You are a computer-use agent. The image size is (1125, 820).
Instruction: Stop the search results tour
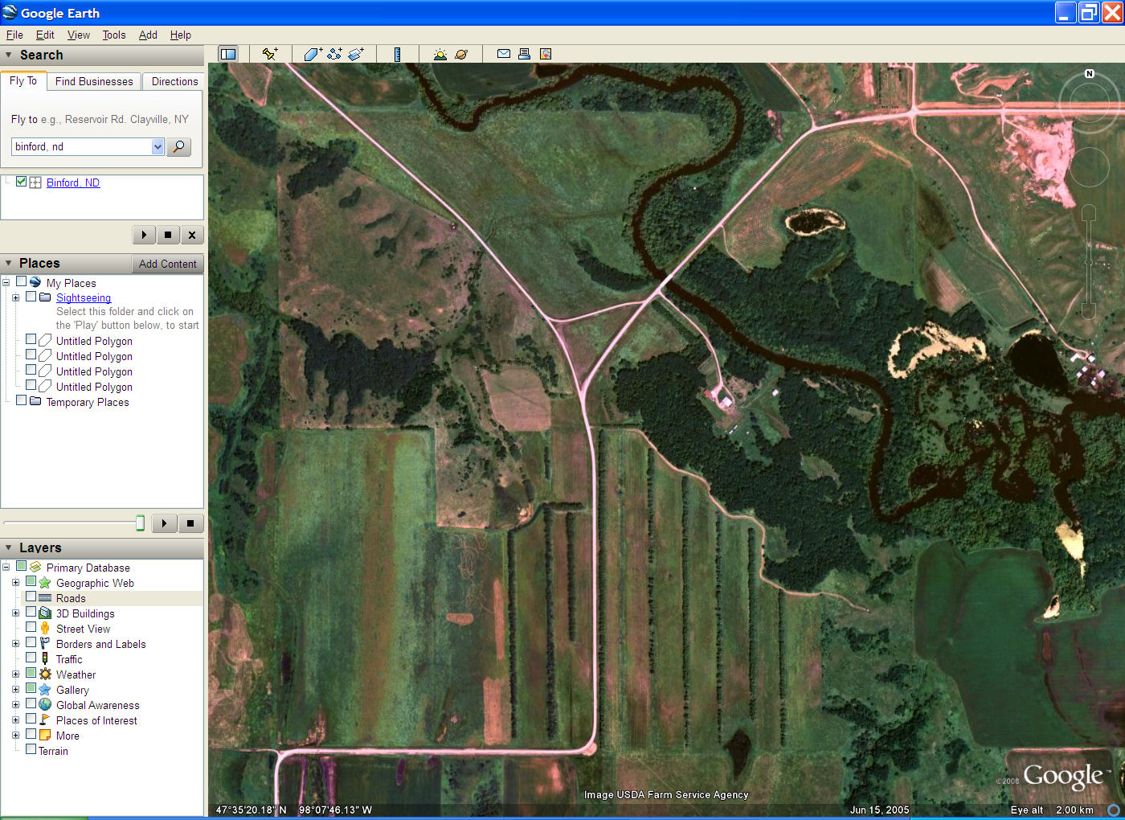tap(167, 235)
